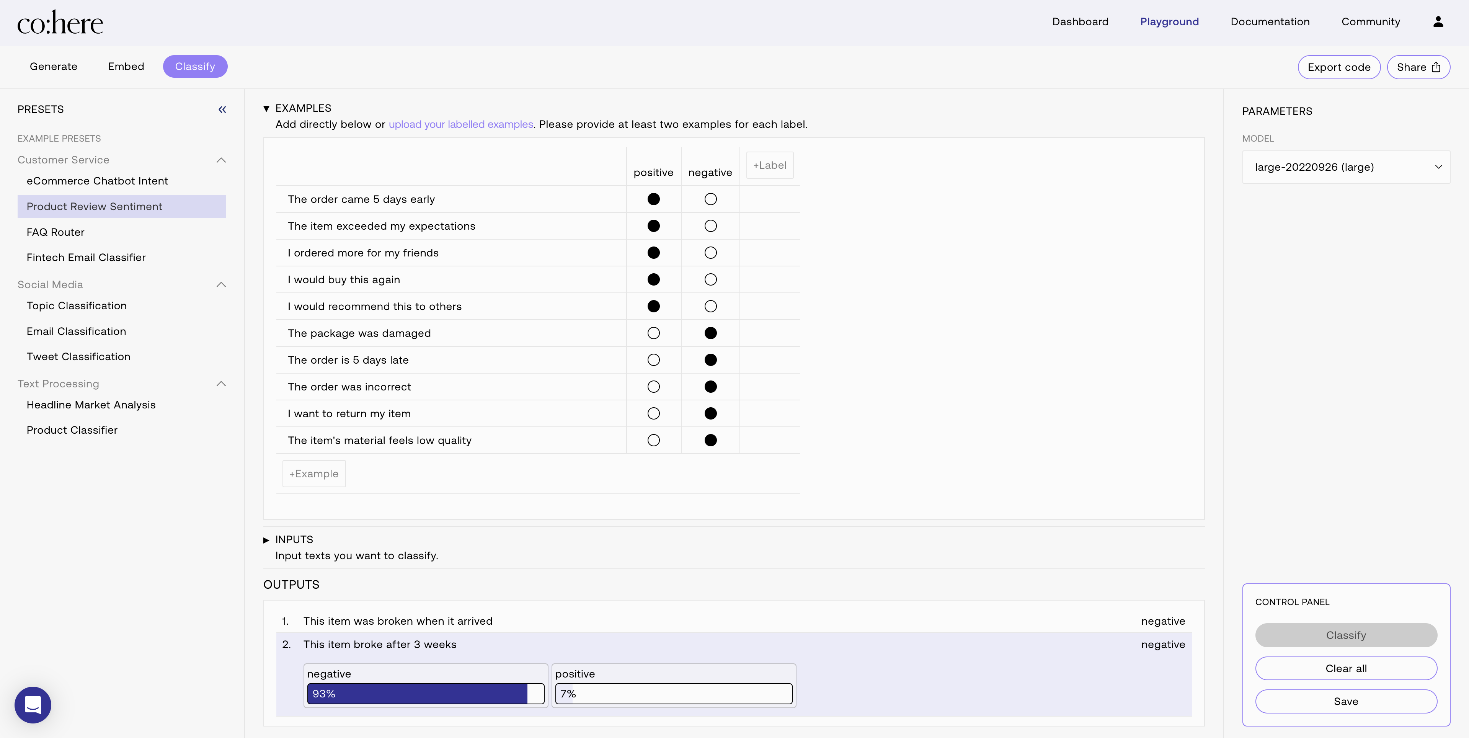Mark 'The order came 5 days early' negative
The image size is (1469, 738).
[x=710, y=199]
